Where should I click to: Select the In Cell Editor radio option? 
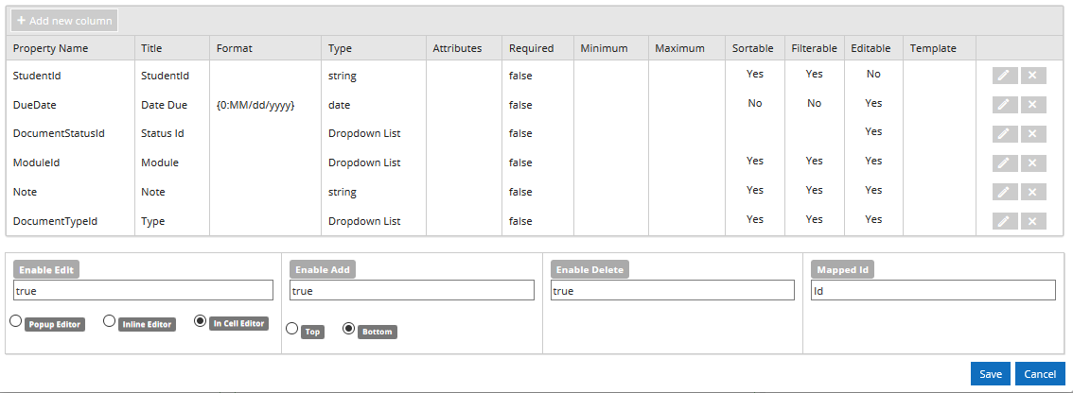pos(201,321)
